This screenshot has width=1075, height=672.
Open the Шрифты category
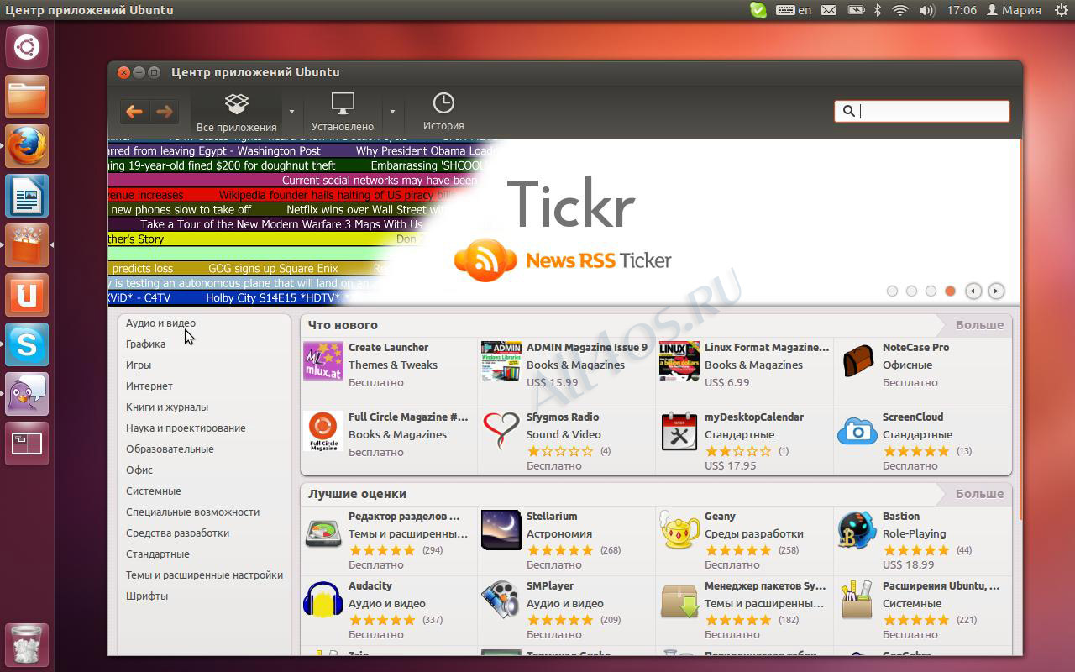pos(147,596)
